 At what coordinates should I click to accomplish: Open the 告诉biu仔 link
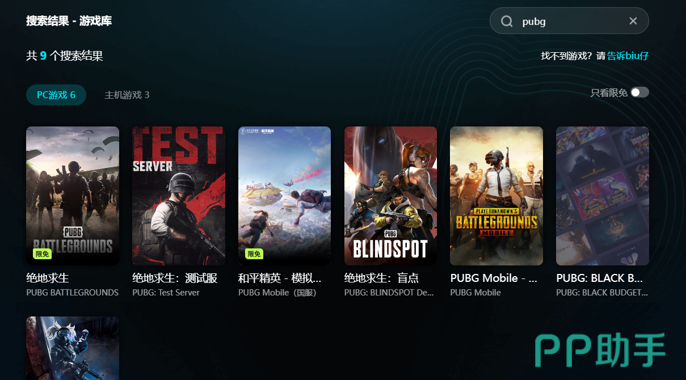(x=628, y=56)
